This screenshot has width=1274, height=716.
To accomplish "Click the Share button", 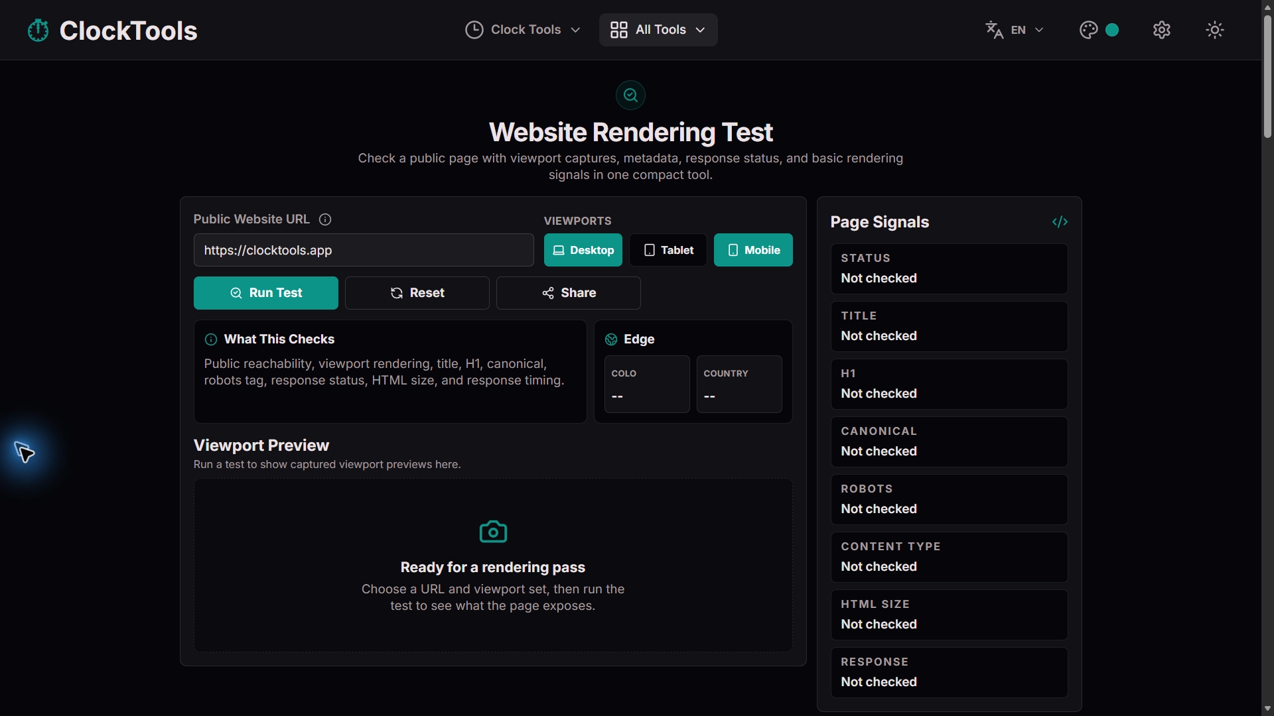I will [x=569, y=293].
